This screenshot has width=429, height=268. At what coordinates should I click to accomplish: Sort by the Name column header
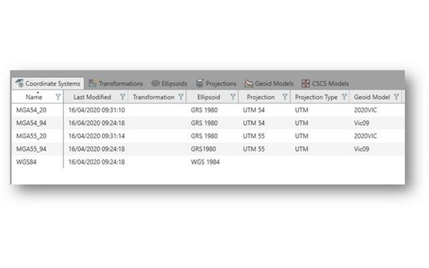click(34, 98)
